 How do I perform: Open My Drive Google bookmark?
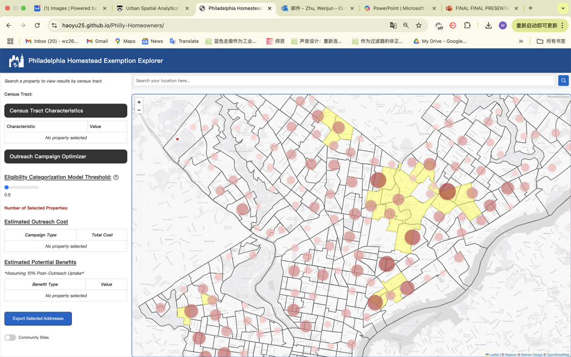[x=440, y=41]
